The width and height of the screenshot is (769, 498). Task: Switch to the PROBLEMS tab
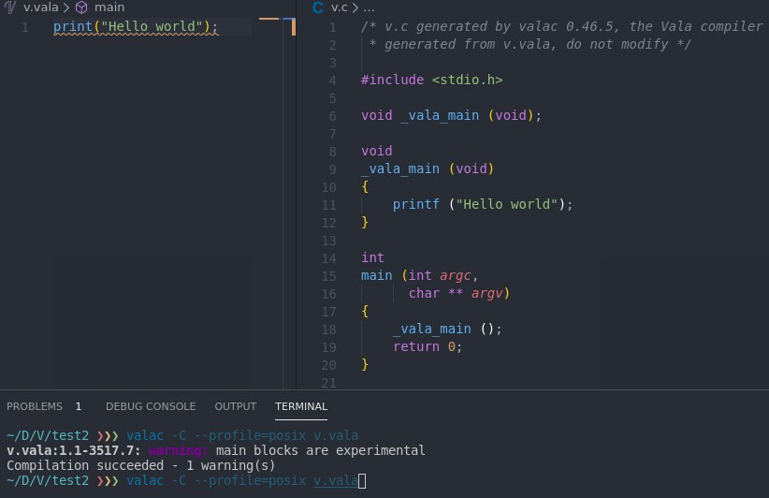35,406
